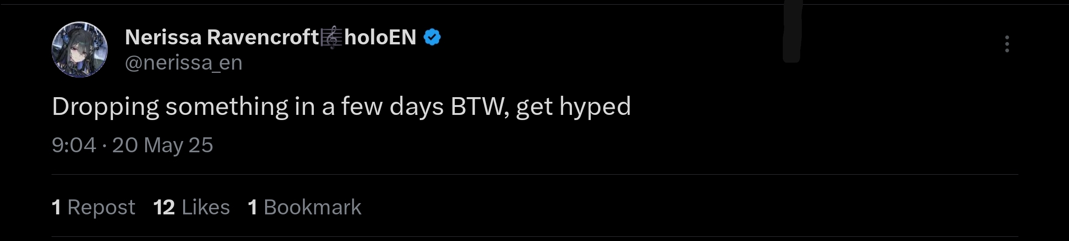Open the 1 Bookmark count
1069x241 pixels.
[304, 207]
